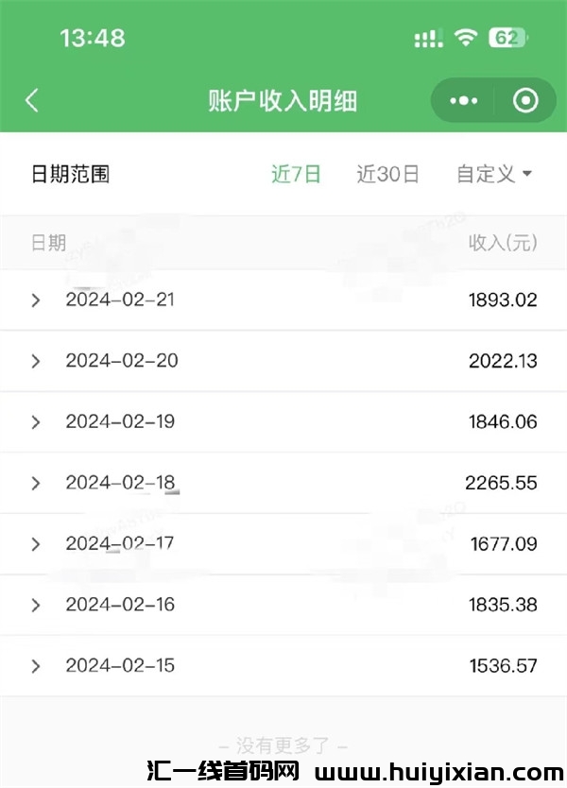Expand the 2024-02-20 row chevron

click(36, 361)
